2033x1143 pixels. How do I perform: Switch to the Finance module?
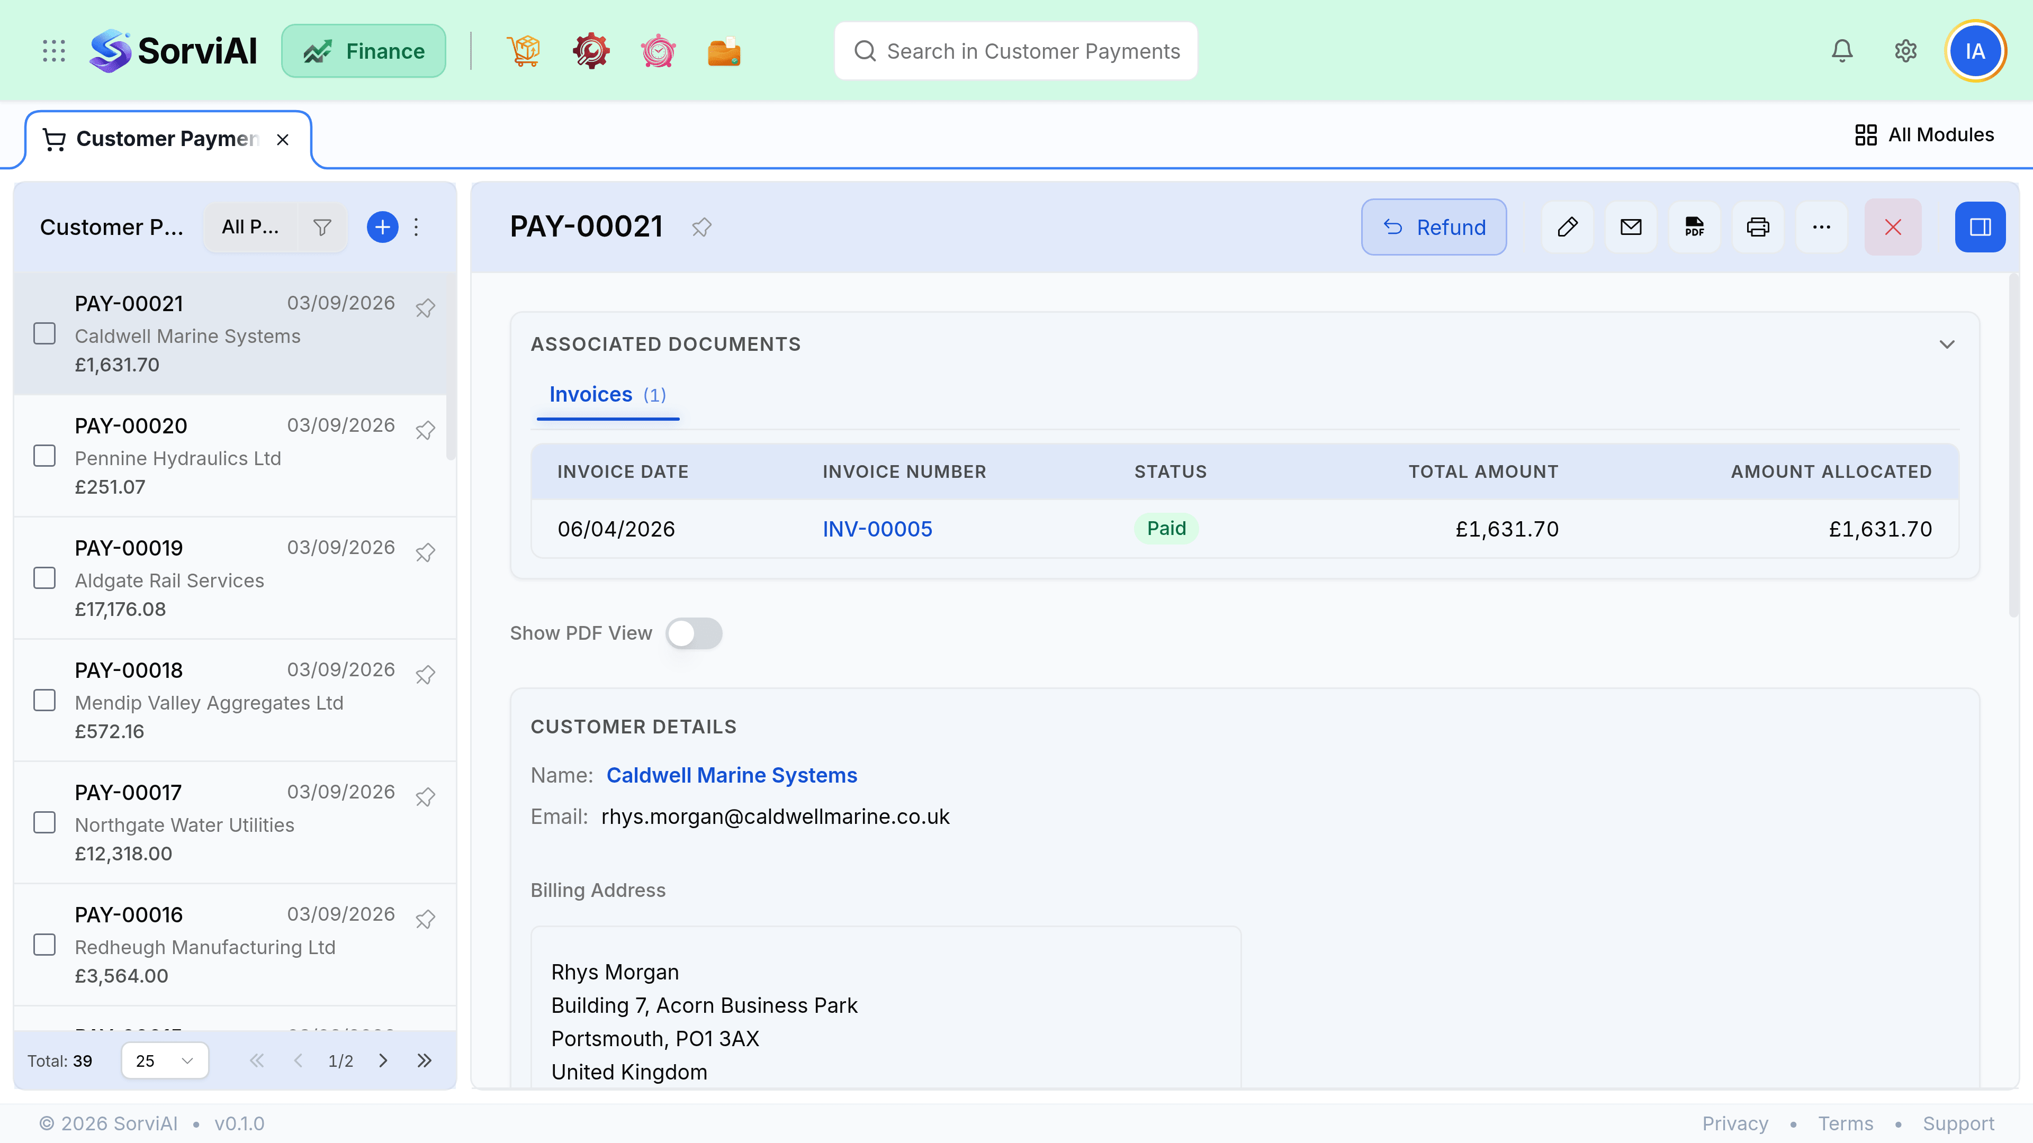(364, 51)
